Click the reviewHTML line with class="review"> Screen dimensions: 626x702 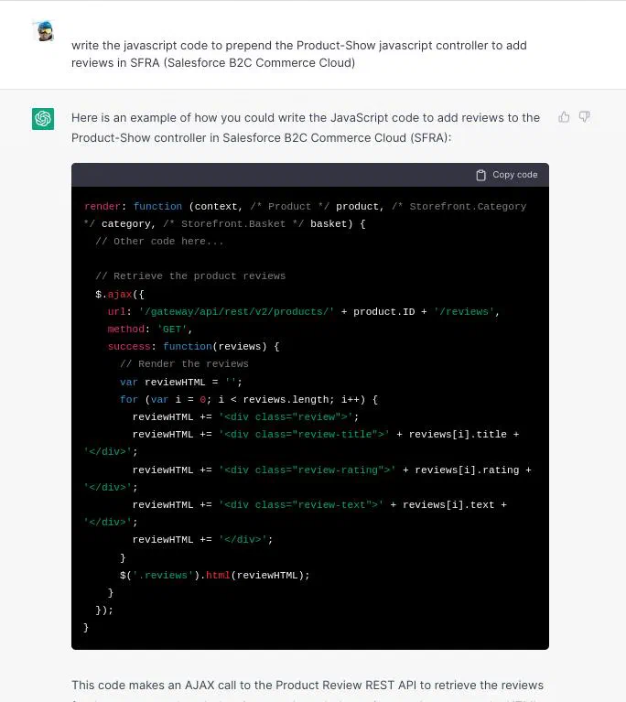245,416
